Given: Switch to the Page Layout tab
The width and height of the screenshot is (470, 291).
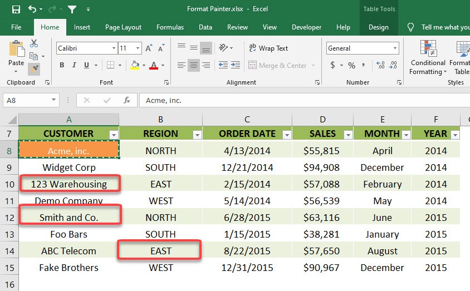Looking at the screenshot, I should coord(123,27).
